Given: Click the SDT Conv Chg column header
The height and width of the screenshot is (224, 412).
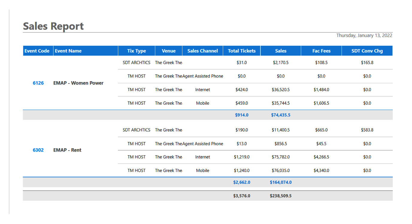Looking at the screenshot, I should click(367, 50).
